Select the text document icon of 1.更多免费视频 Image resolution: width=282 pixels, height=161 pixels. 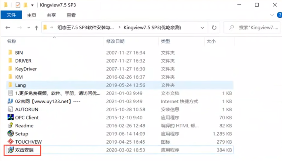pos(11,93)
